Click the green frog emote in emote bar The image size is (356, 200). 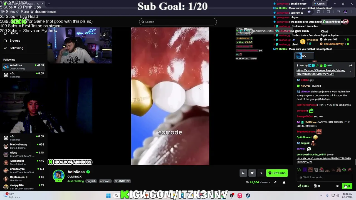coord(344,170)
